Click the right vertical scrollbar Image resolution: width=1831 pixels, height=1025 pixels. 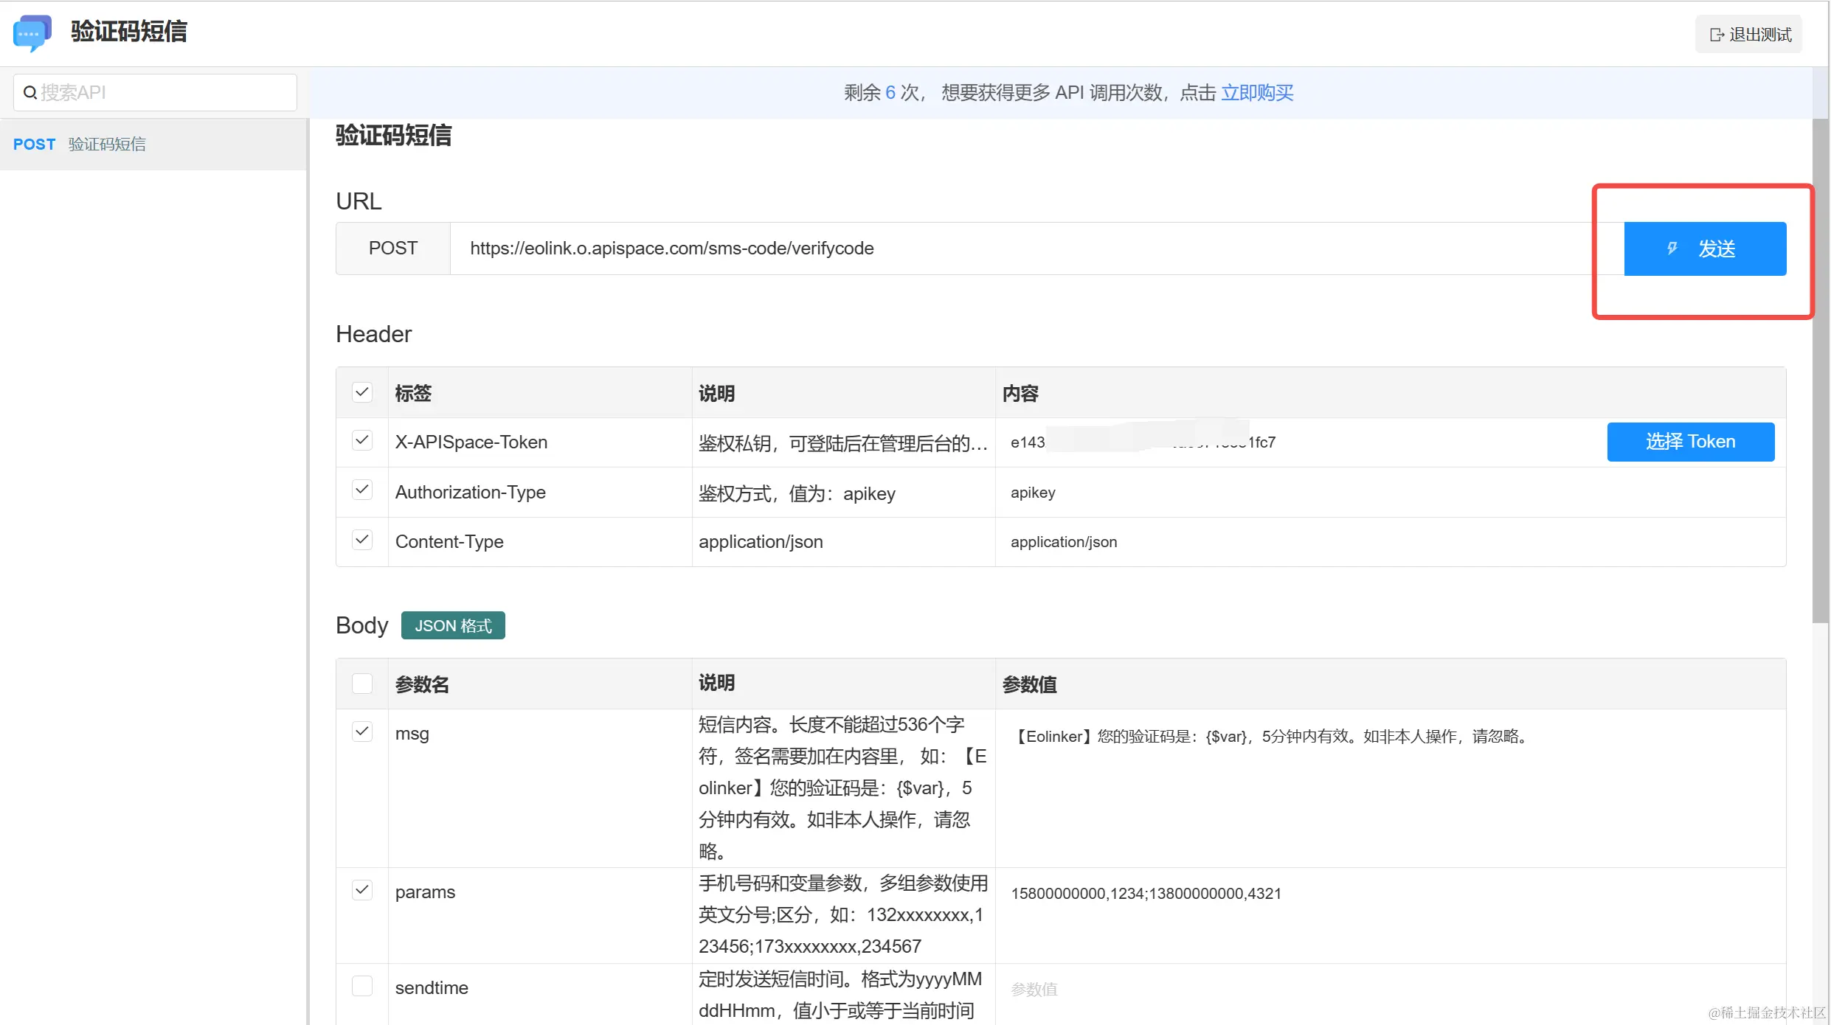[x=1820, y=369]
